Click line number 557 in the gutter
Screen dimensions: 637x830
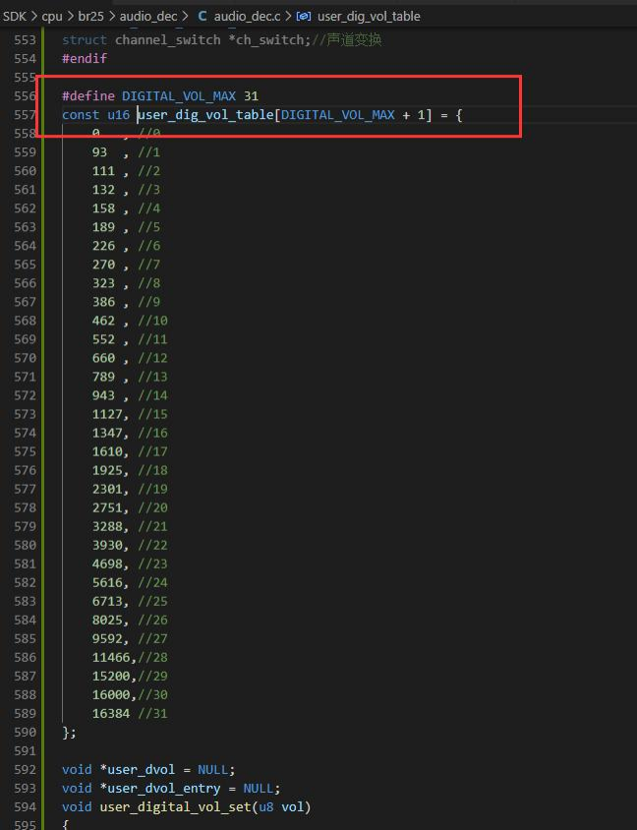tap(25, 115)
